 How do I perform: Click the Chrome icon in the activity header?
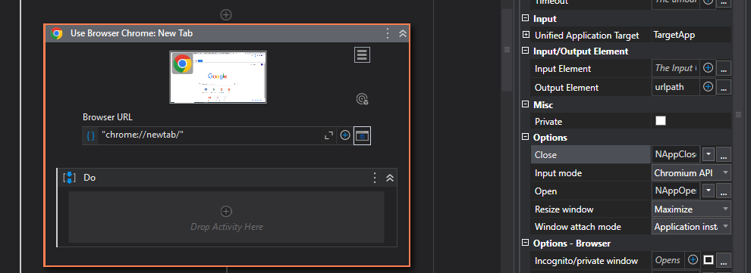[x=57, y=33]
